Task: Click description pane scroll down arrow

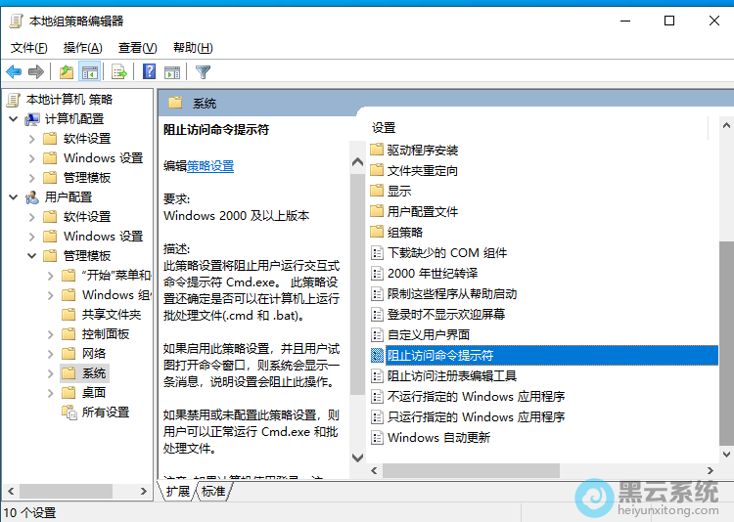Action: click(x=357, y=457)
